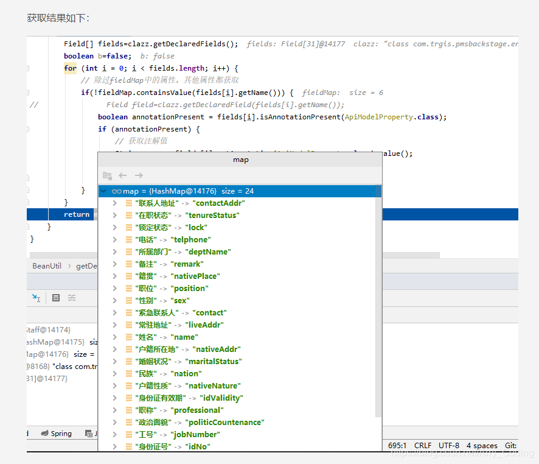This screenshot has width=539, height=464.
Task: Click the getDe... method breadcrumb
Action: (86, 266)
